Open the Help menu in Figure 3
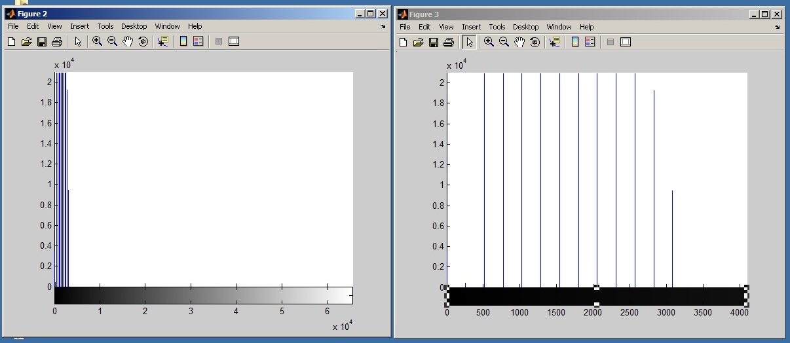Screen dimensions: 790x343 587,27
